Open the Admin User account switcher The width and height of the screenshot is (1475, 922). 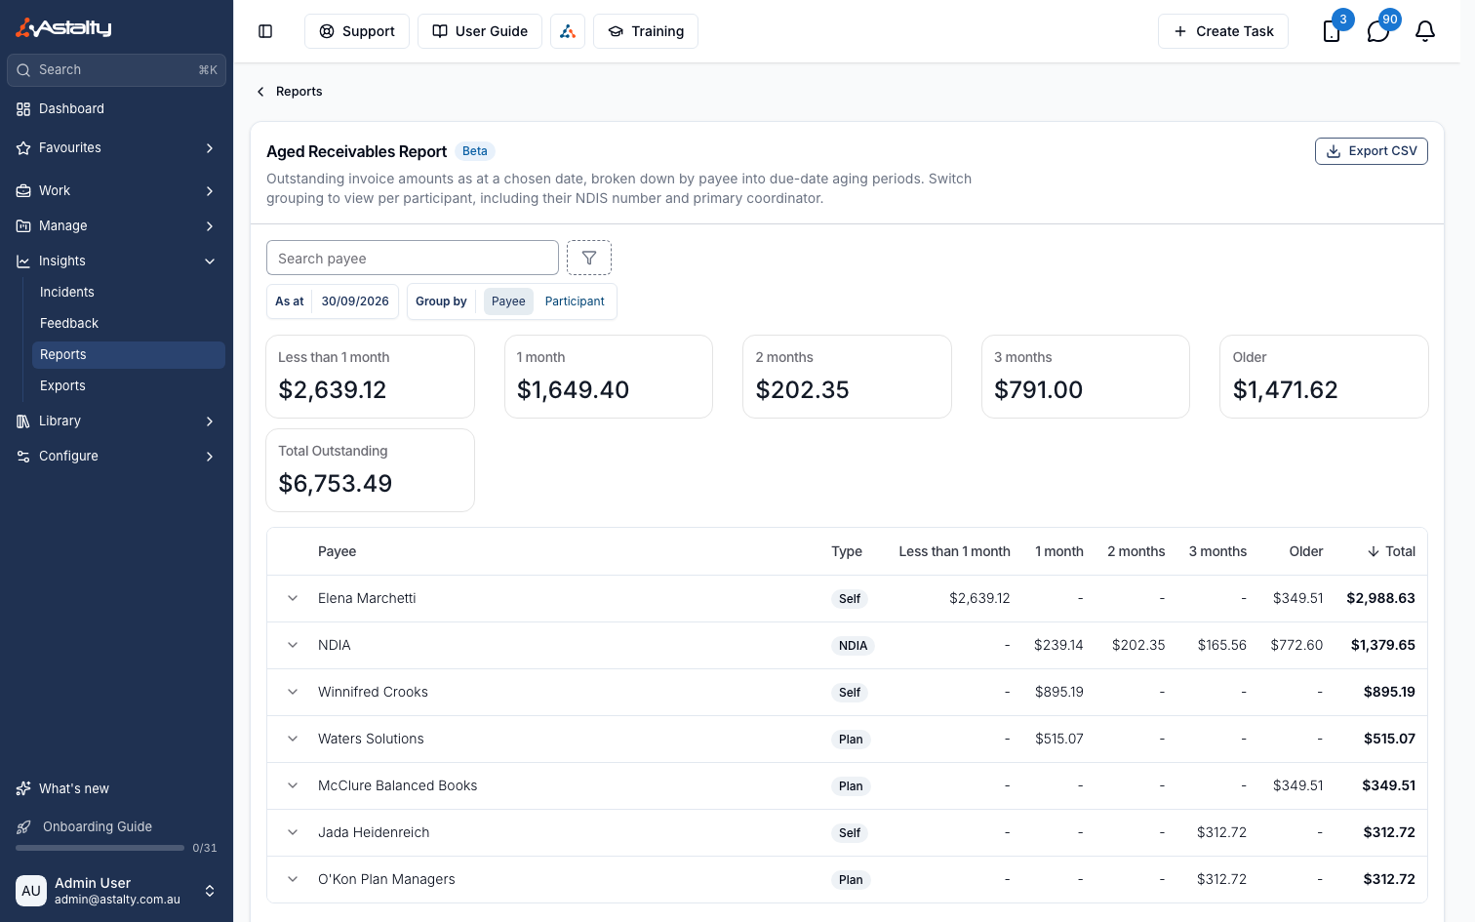[x=117, y=891]
